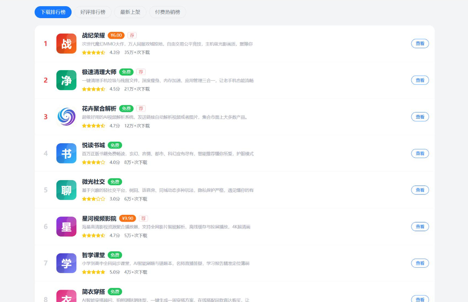The height and width of the screenshot is (302, 468).
Task: Select the 最新上架 tab
Action: pos(130,12)
